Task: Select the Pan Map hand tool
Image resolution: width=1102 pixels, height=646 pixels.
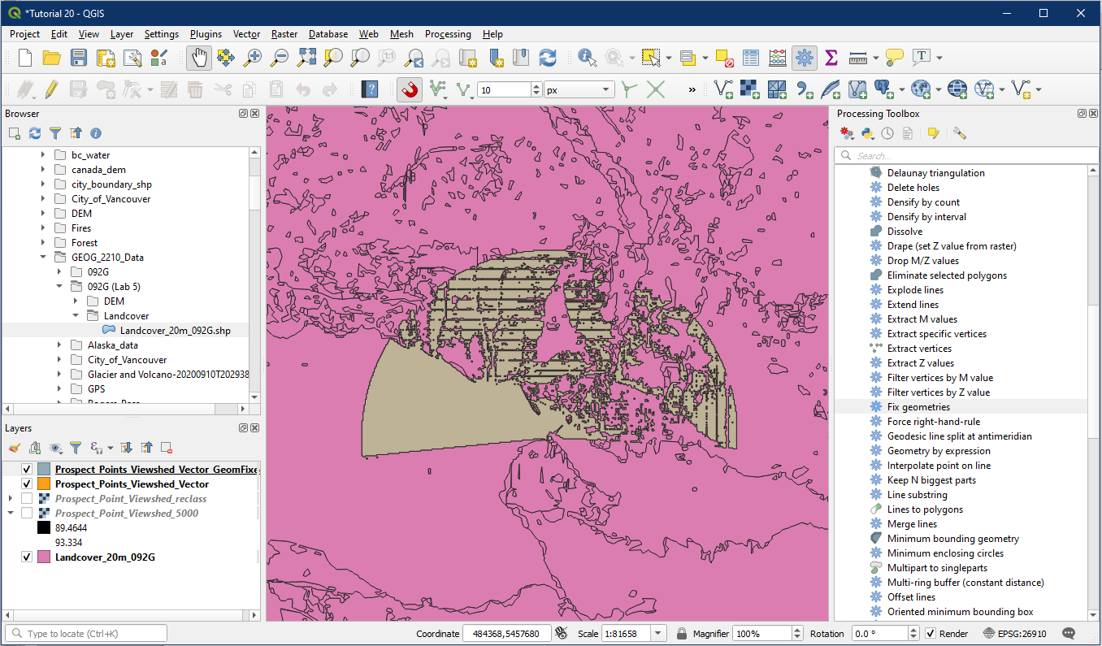Action: (199, 58)
